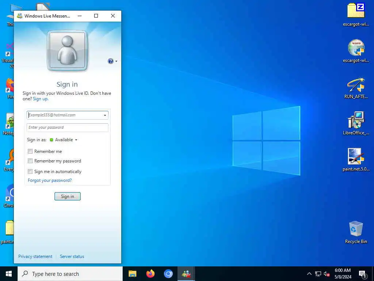Click the muted volume tray icon
374x281 pixels.
click(x=327, y=274)
